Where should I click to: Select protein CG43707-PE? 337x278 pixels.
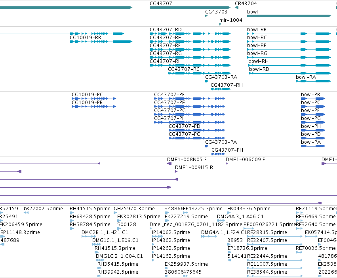[190, 107]
